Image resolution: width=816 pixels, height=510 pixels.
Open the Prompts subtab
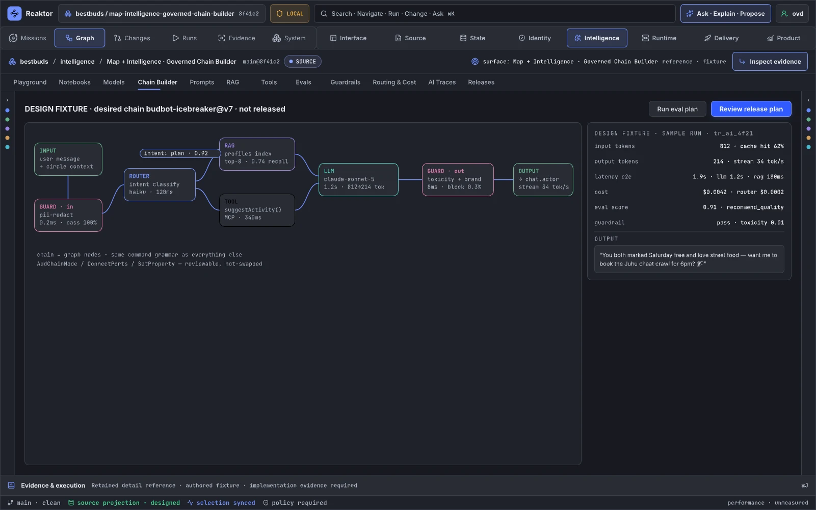pos(202,82)
